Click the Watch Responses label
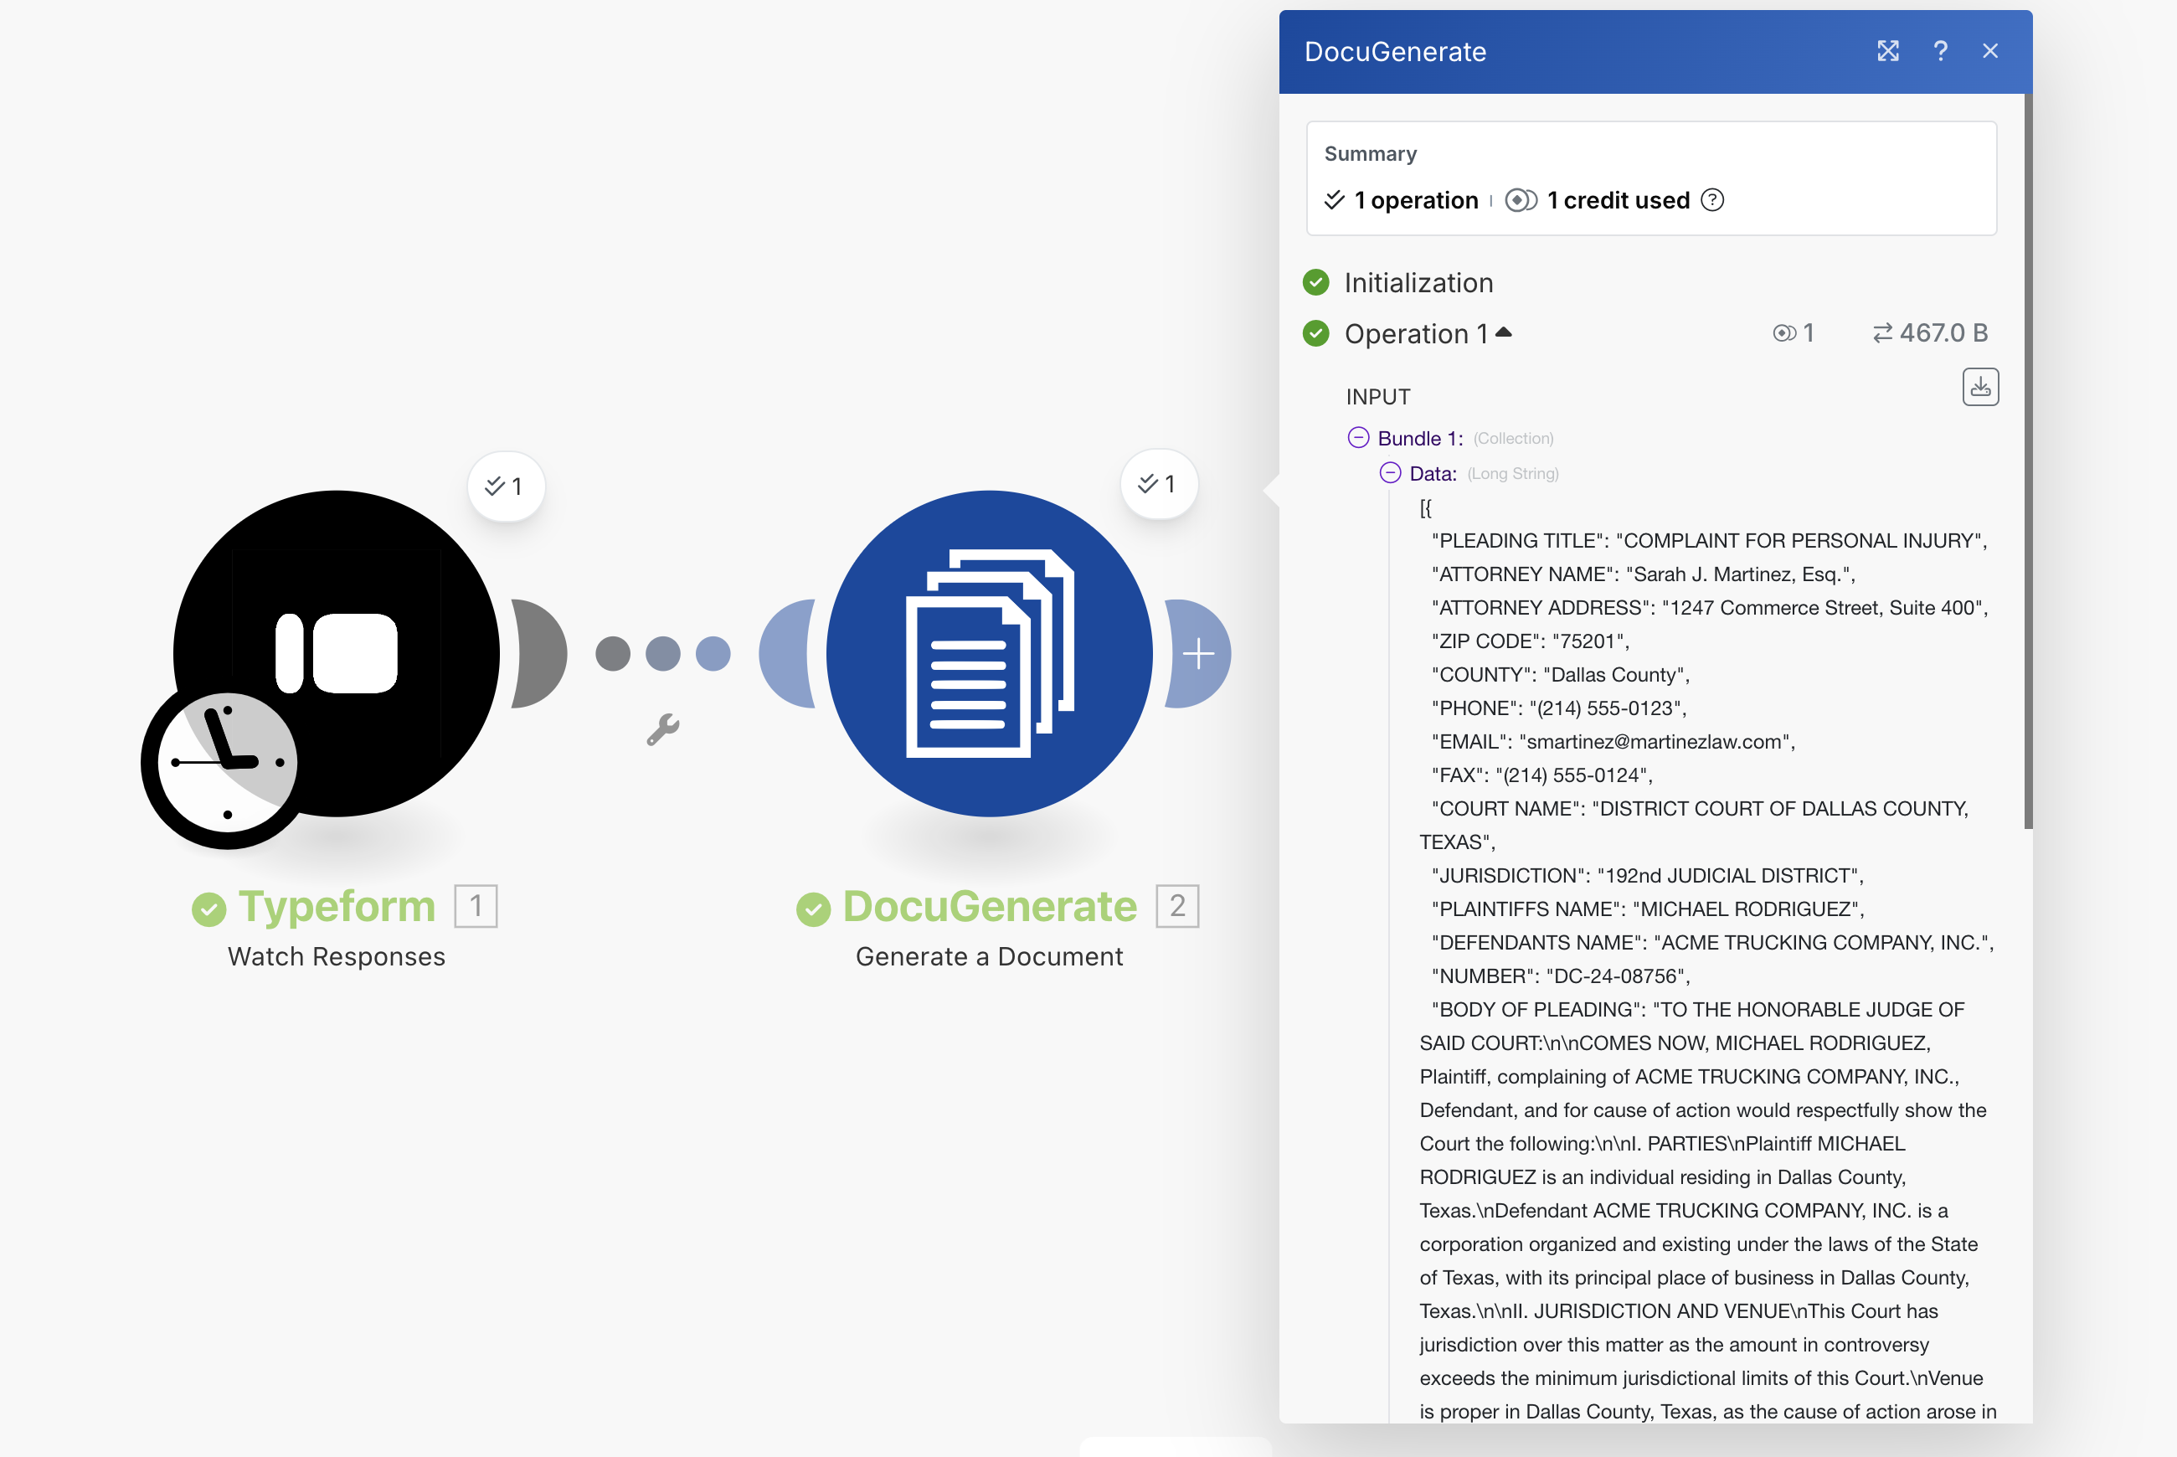The image size is (2177, 1457). click(337, 956)
